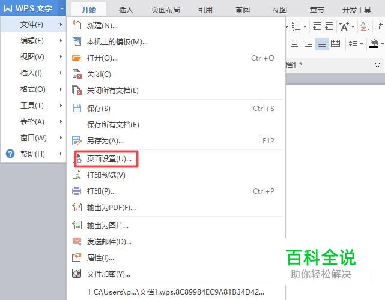Click the sort A-Z icon
Screen dimensions: 385x300
click(365, 26)
